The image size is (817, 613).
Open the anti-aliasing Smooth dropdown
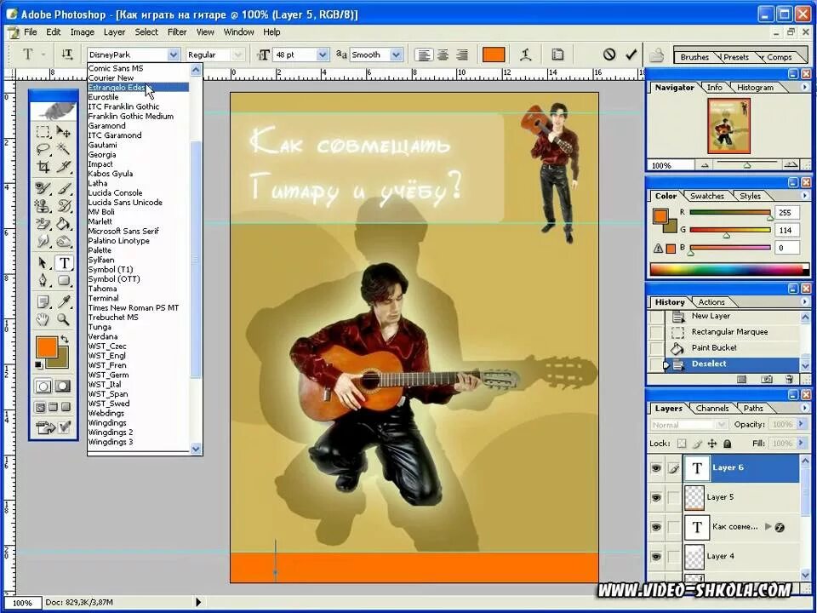(x=396, y=54)
